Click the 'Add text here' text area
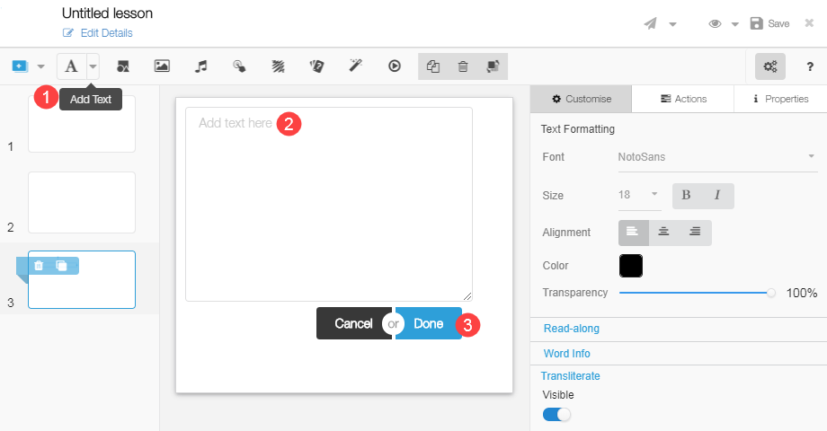The width and height of the screenshot is (827, 431). (328, 204)
